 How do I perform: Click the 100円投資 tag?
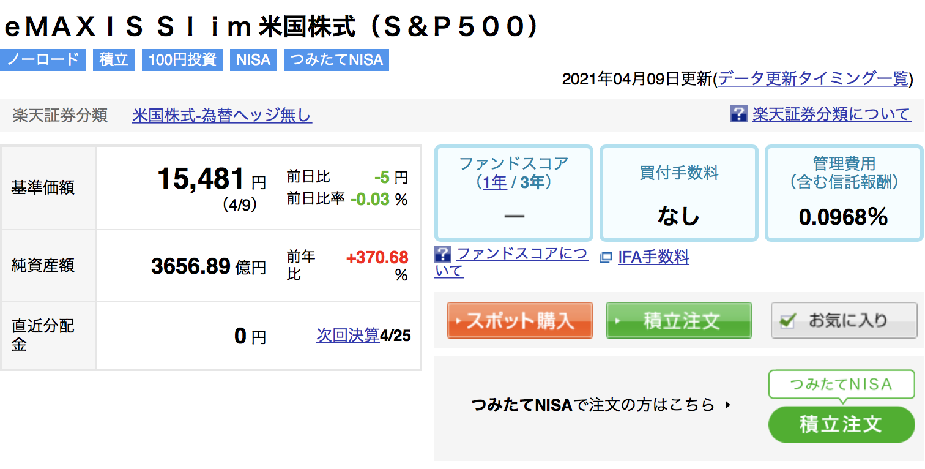tap(182, 60)
